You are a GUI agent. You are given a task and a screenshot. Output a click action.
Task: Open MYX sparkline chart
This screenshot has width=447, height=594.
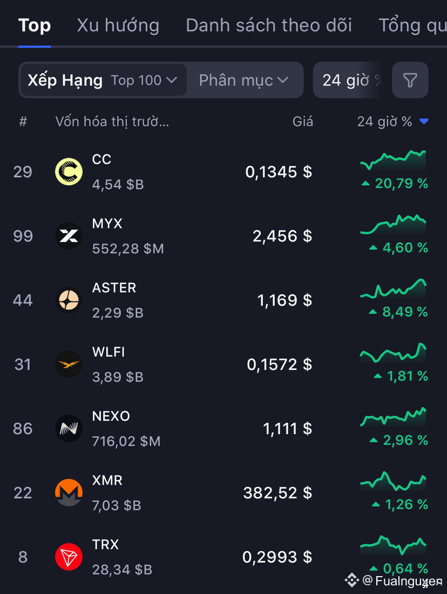coord(393,224)
